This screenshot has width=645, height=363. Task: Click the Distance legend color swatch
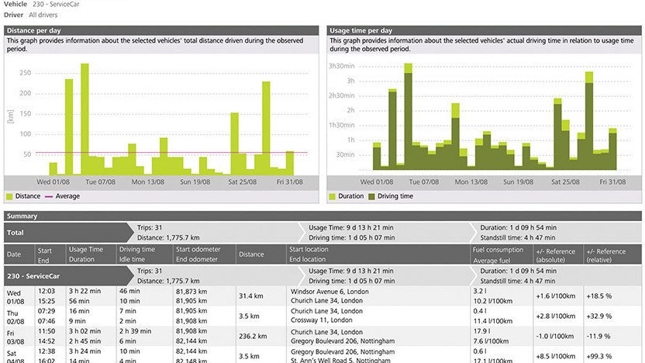coord(11,196)
